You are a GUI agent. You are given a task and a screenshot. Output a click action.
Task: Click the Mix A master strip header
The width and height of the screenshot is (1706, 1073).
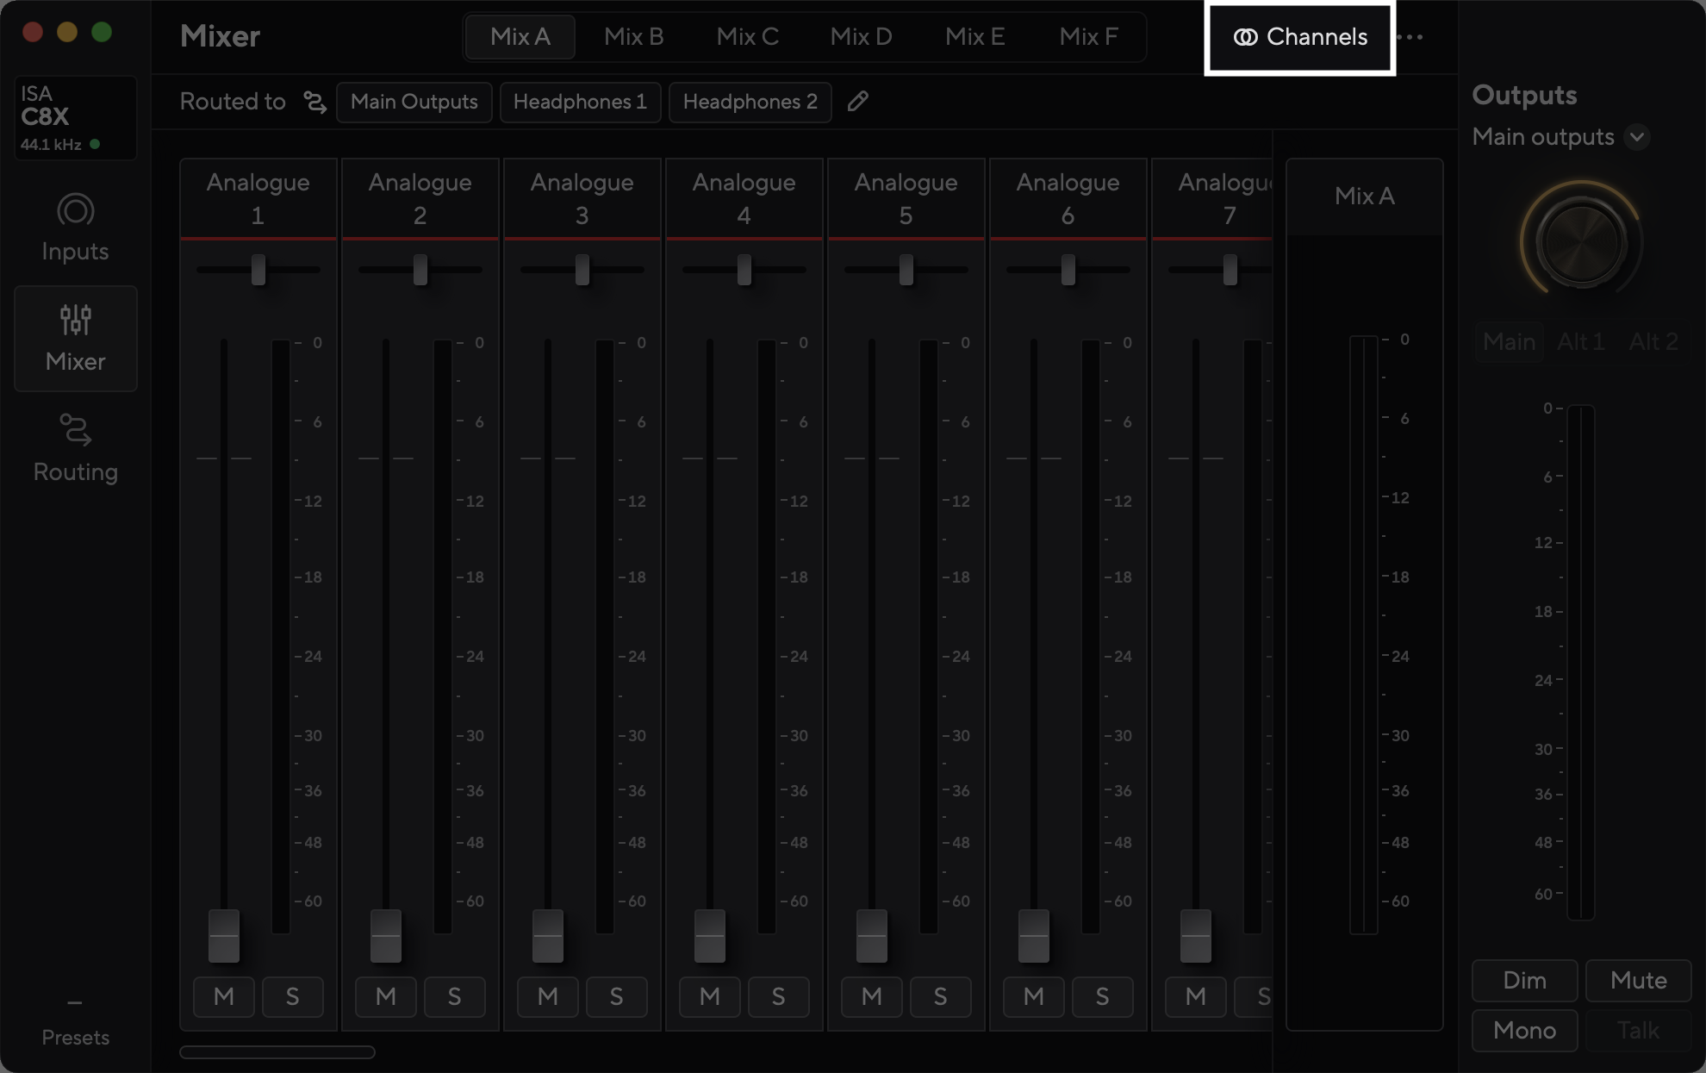click(1364, 197)
